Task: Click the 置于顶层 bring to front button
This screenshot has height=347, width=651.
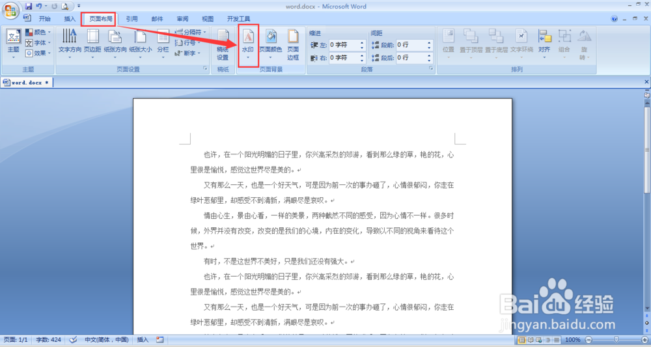Action: (471, 44)
